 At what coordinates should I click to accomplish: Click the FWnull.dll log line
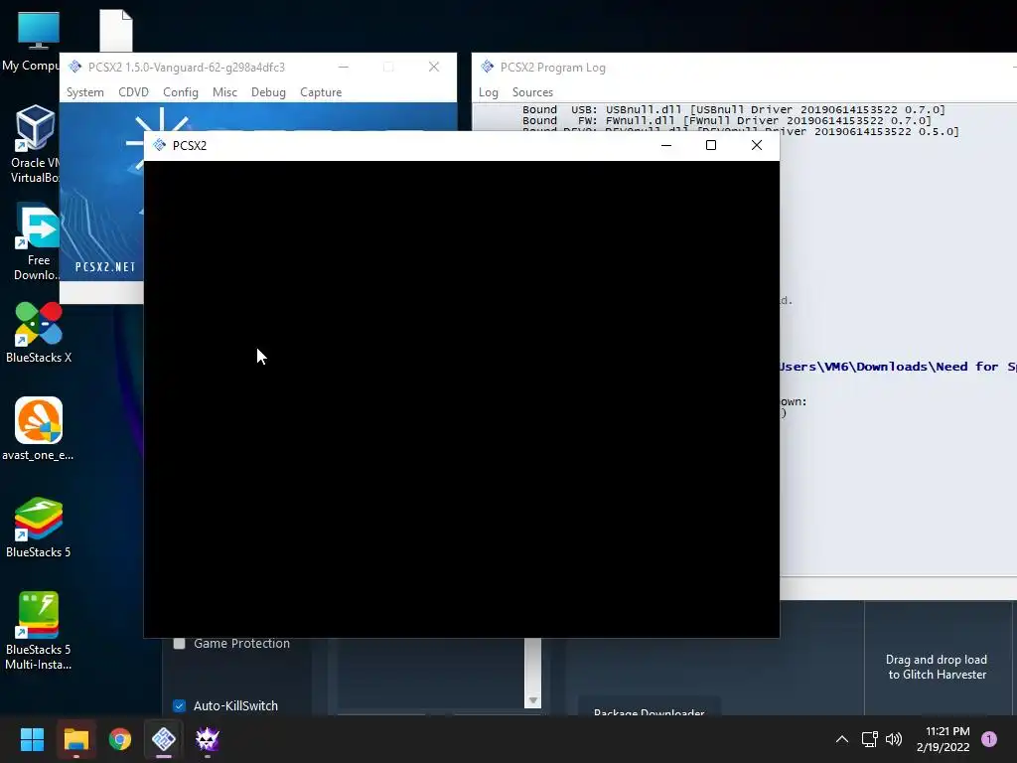[726, 120]
